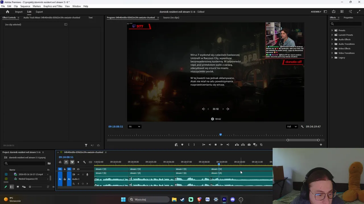364x204 pixels.
Task: Mute the Audio 1 track
Action: coord(78,175)
